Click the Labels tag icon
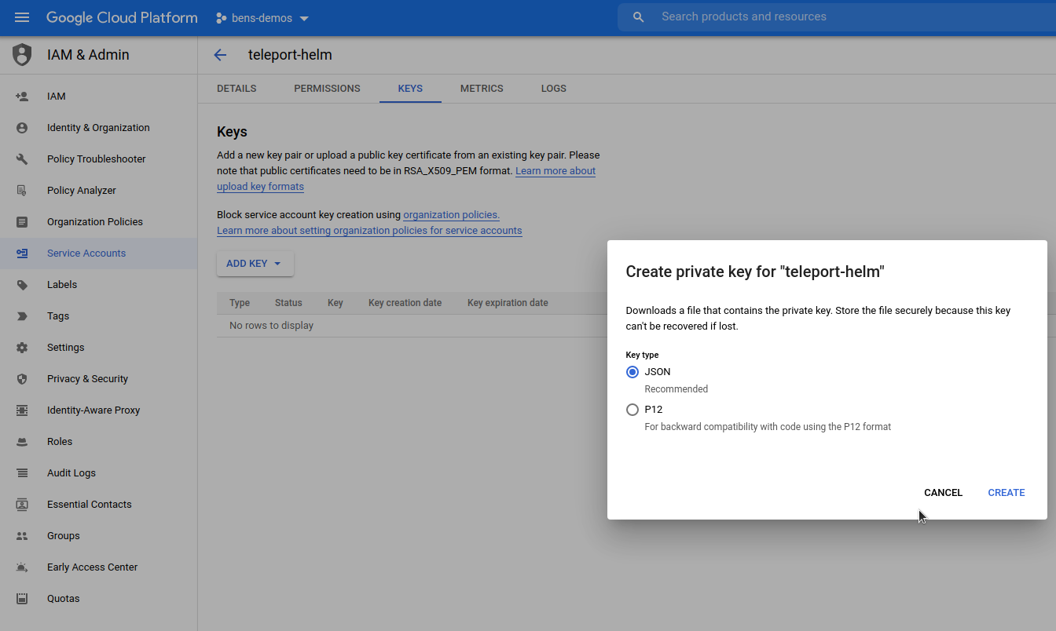The height and width of the screenshot is (631, 1056). pyautogui.click(x=21, y=284)
